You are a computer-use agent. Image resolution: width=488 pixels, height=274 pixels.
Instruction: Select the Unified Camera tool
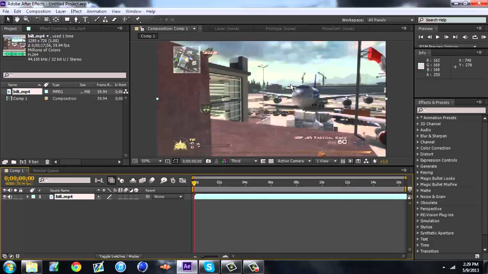47,20
